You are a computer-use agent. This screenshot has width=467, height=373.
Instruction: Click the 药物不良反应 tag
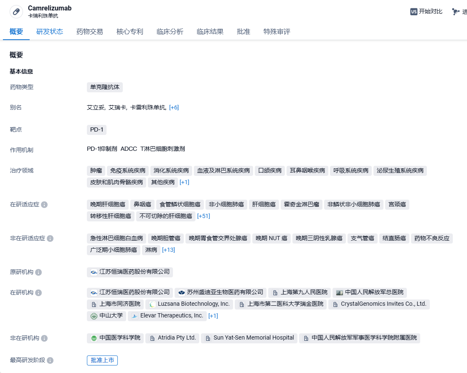click(x=432, y=239)
